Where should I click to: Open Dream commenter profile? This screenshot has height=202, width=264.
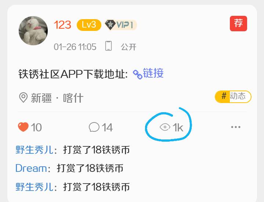31,168
